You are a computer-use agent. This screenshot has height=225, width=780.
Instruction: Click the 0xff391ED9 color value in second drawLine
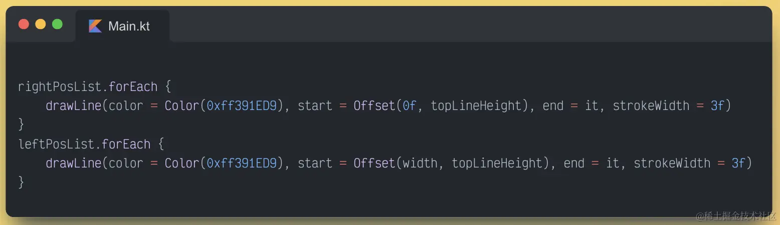click(242, 163)
